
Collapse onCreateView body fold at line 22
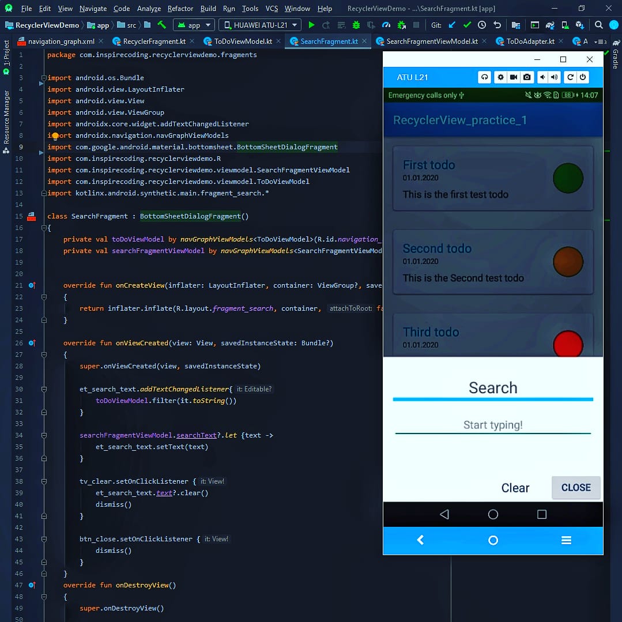click(44, 297)
